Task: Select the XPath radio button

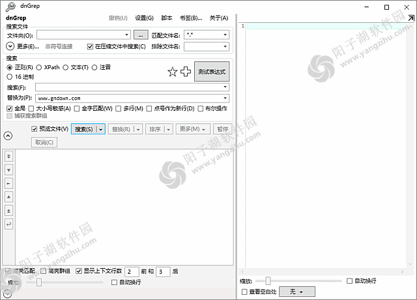Action: coord(39,67)
